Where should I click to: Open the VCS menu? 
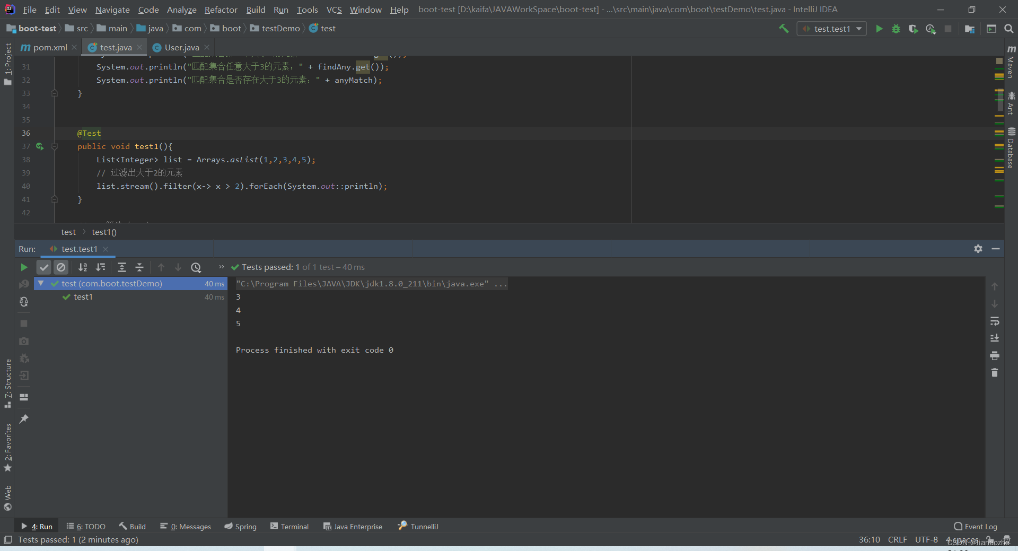tap(334, 10)
